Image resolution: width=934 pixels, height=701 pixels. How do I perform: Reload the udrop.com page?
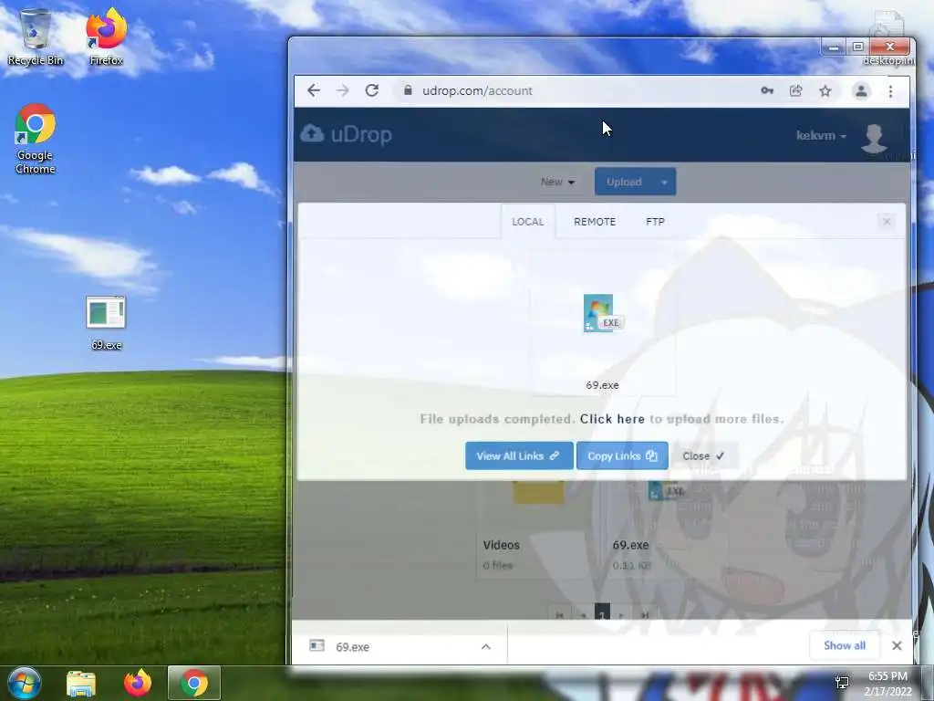(x=372, y=90)
